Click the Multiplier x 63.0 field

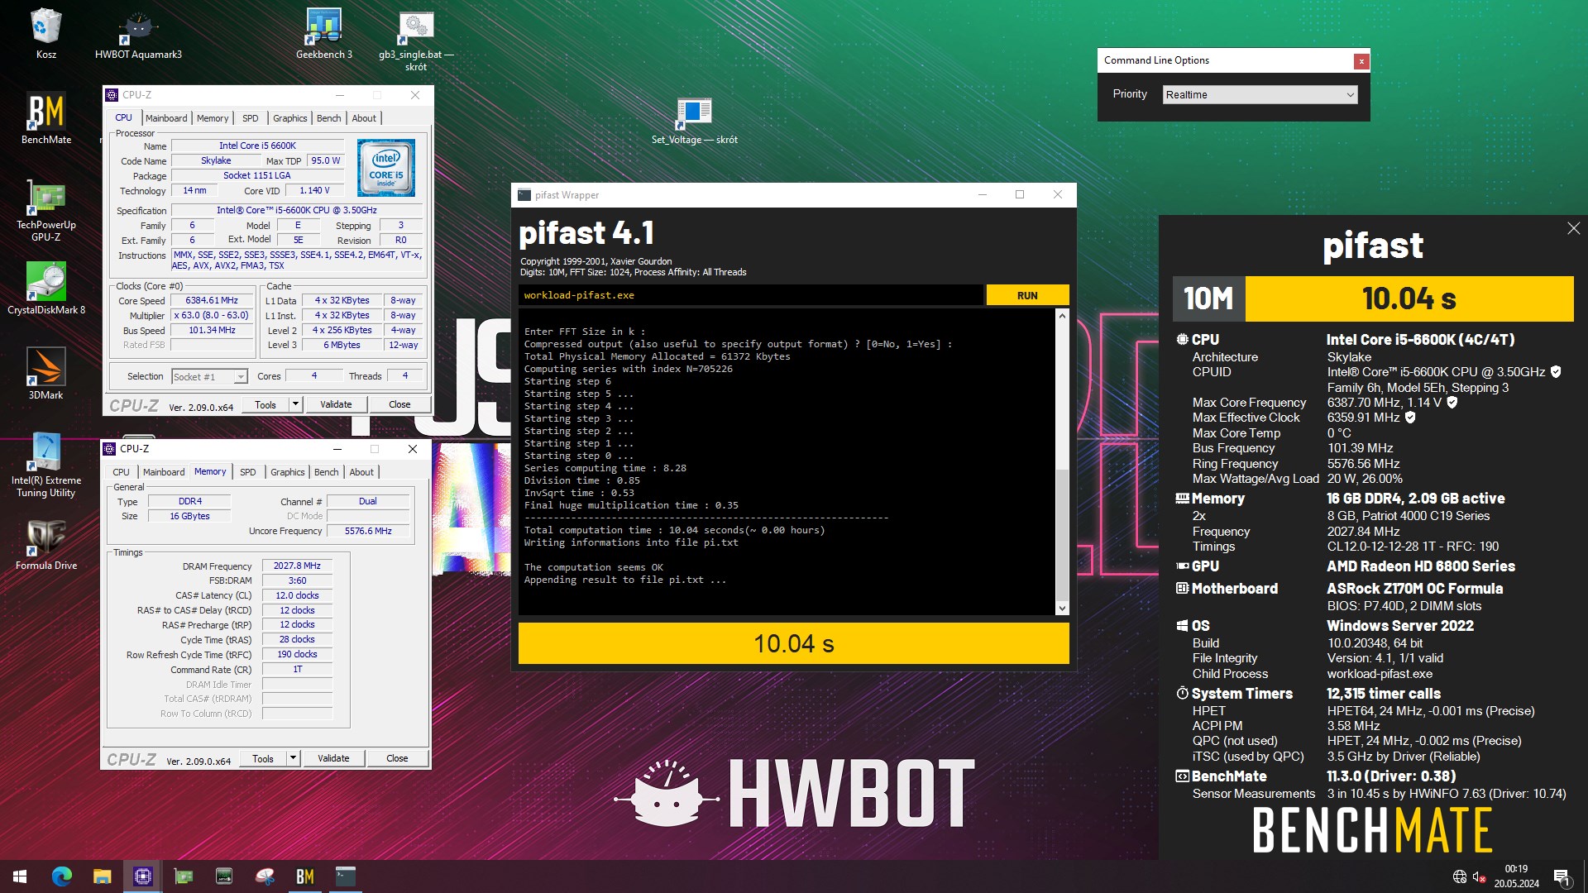(212, 316)
